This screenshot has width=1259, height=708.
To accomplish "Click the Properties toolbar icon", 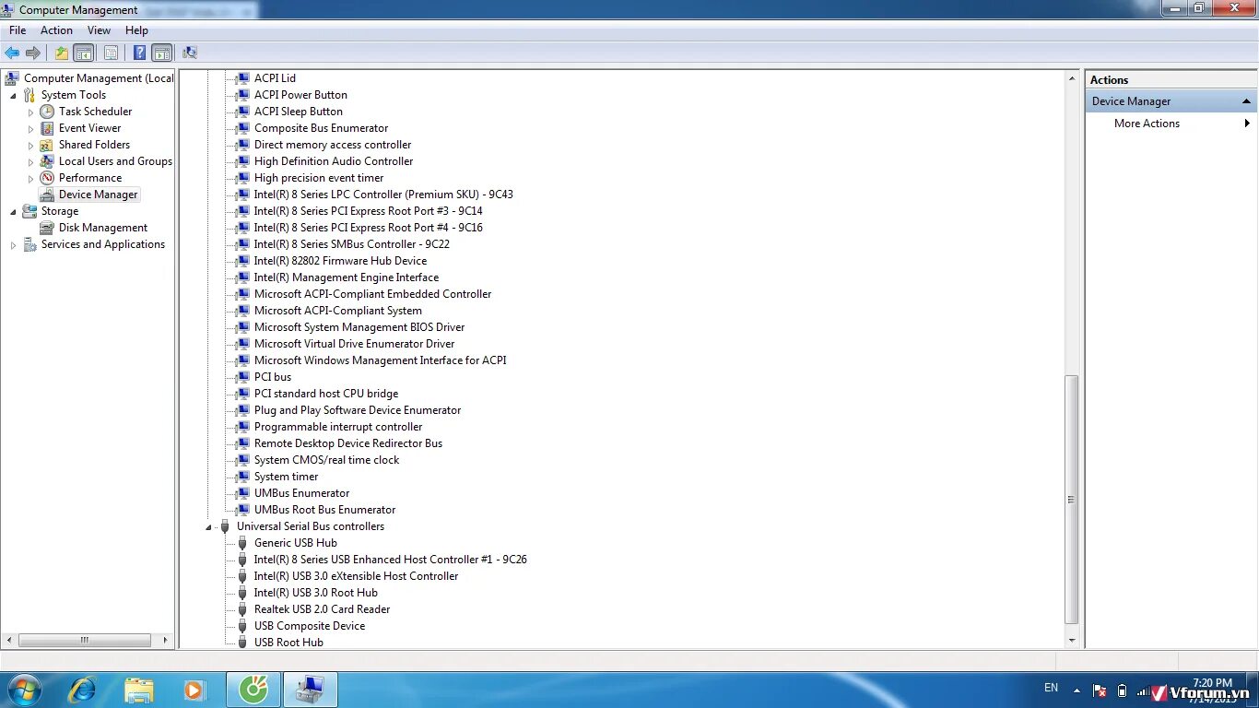I will pyautogui.click(x=111, y=53).
